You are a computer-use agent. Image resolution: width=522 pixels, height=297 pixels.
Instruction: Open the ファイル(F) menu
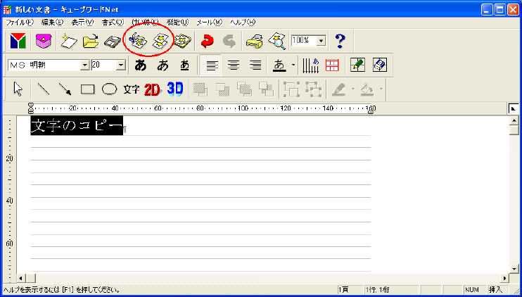(20, 23)
